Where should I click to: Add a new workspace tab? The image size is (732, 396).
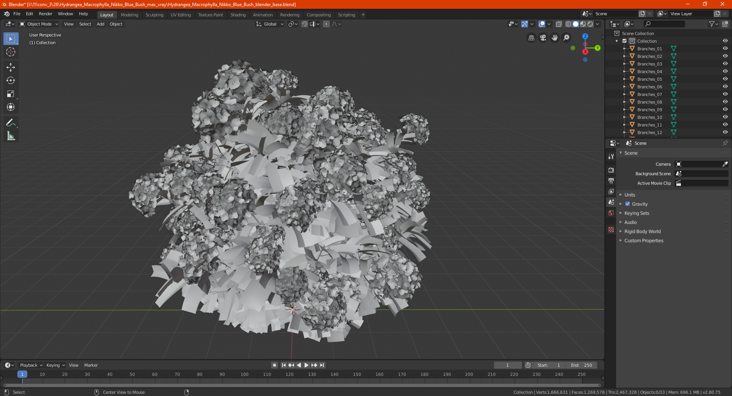pyautogui.click(x=363, y=15)
